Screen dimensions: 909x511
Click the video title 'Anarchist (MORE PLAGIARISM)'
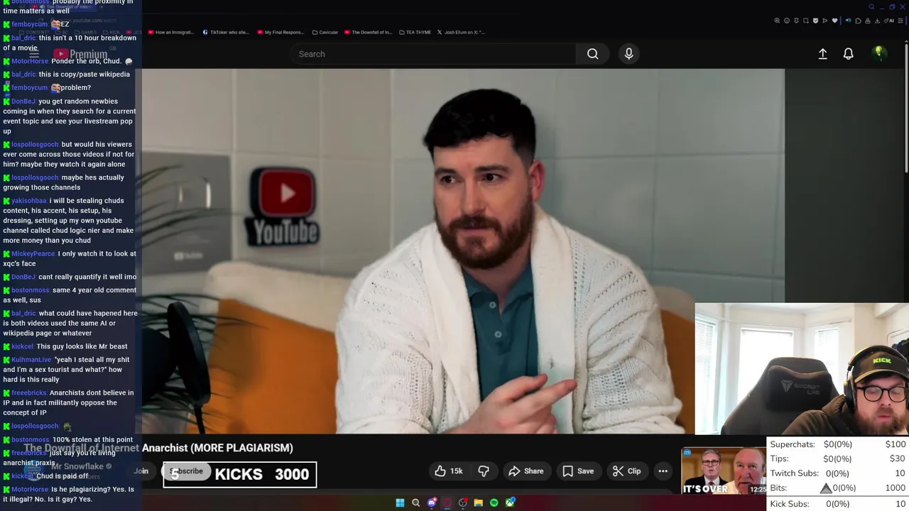point(217,448)
